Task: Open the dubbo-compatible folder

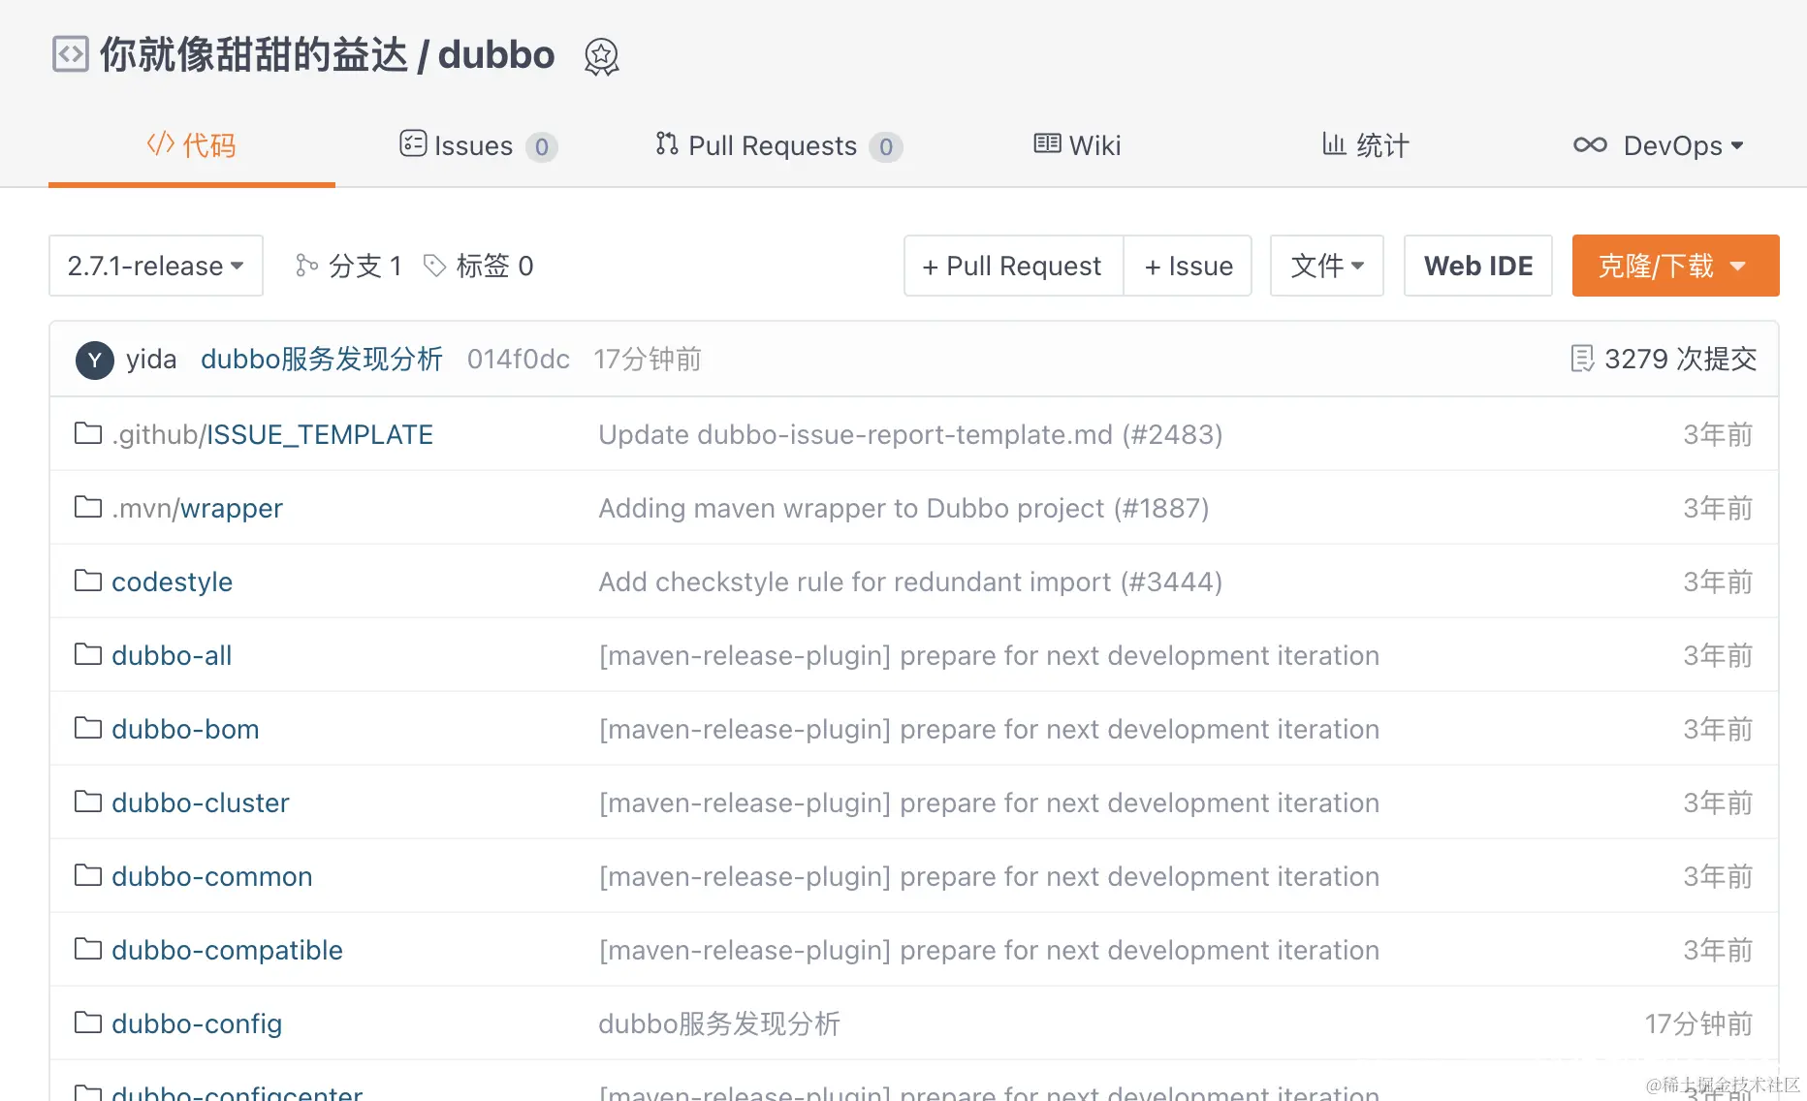Action: (x=227, y=950)
